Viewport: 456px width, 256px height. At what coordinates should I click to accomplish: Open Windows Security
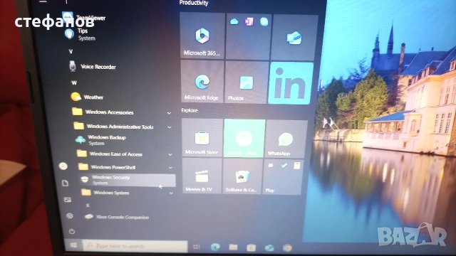click(128, 180)
